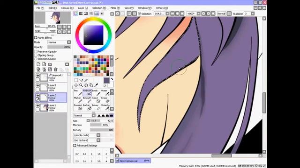The height and width of the screenshot is (168, 300).
Task: Expand Advanced Settings section
Action: pos(75,146)
